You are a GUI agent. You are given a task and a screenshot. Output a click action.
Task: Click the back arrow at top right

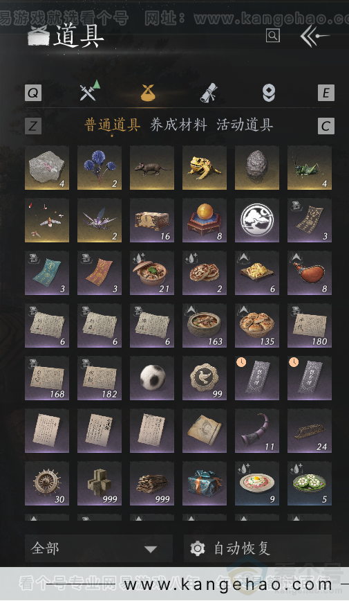[314, 36]
